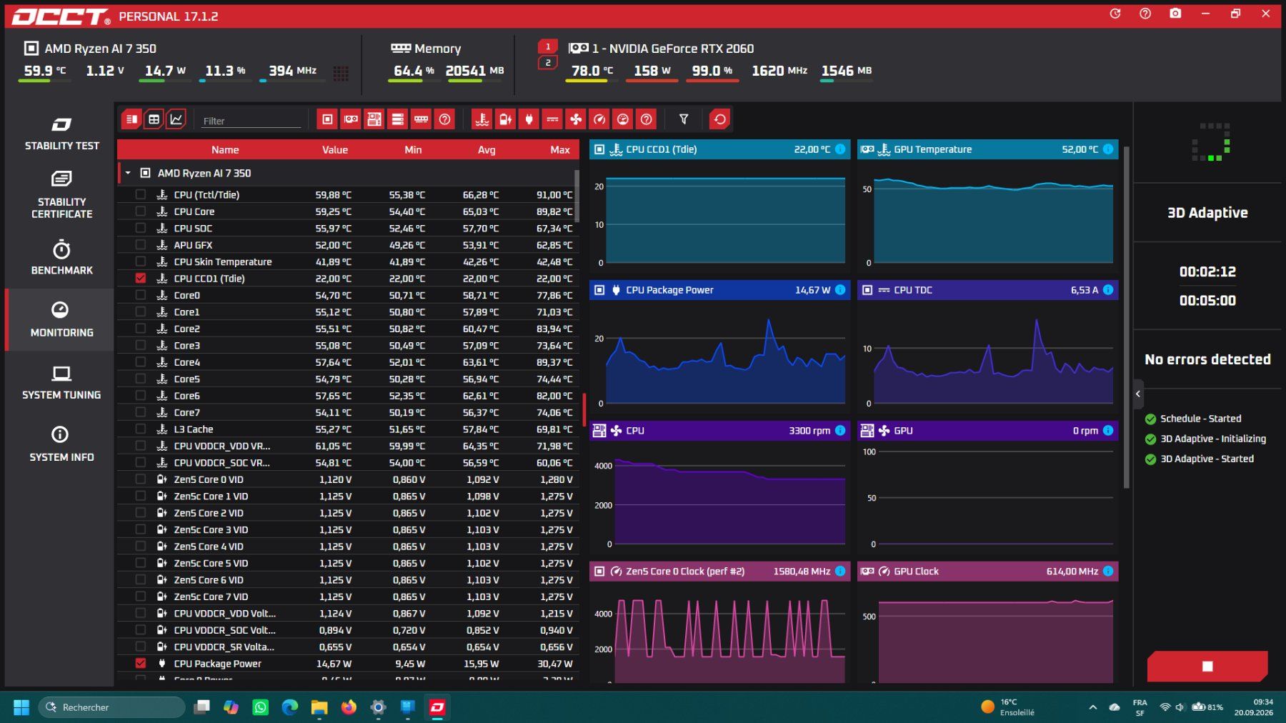Open Firefox from the taskbar
The height and width of the screenshot is (723, 1286).
click(x=349, y=707)
